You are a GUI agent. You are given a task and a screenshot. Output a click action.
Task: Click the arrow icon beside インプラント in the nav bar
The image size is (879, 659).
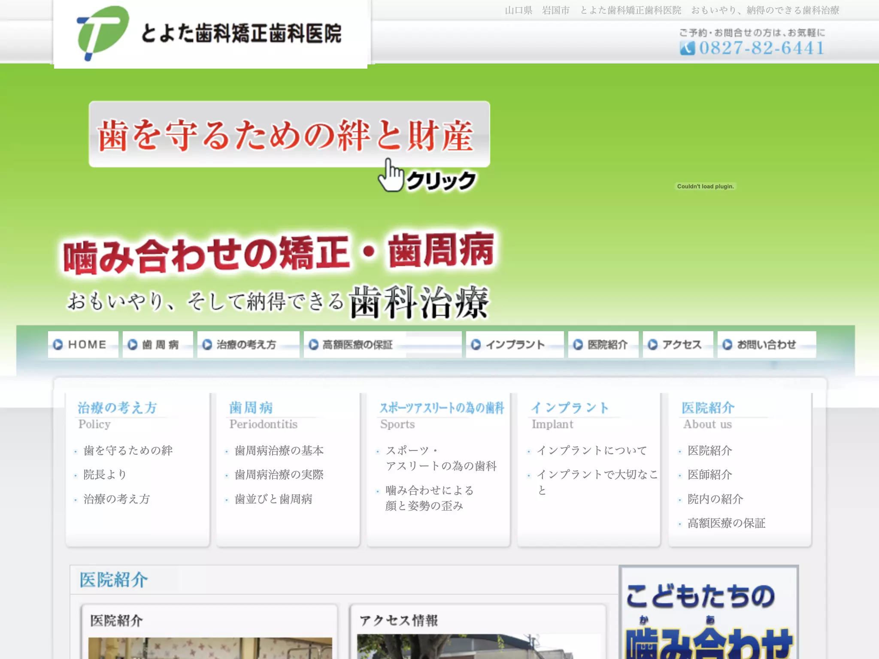pyautogui.click(x=476, y=345)
